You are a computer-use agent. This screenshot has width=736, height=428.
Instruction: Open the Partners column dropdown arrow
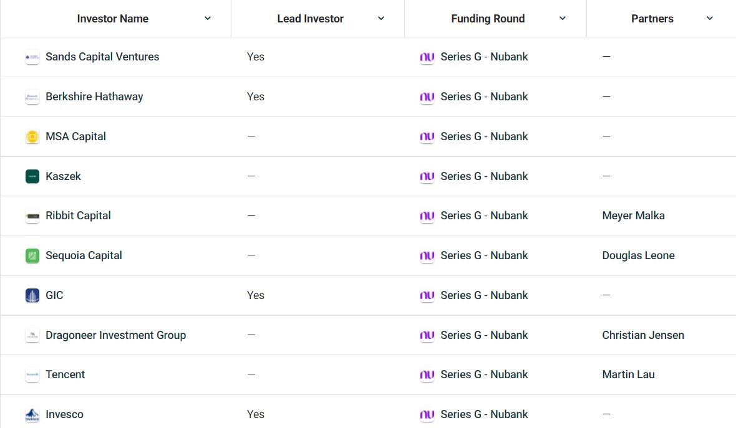pyautogui.click(x=710, y=18)
